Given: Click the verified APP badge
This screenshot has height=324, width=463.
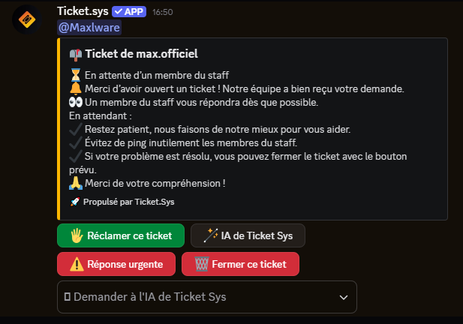Looking at the screenshot, I should 129,12.
